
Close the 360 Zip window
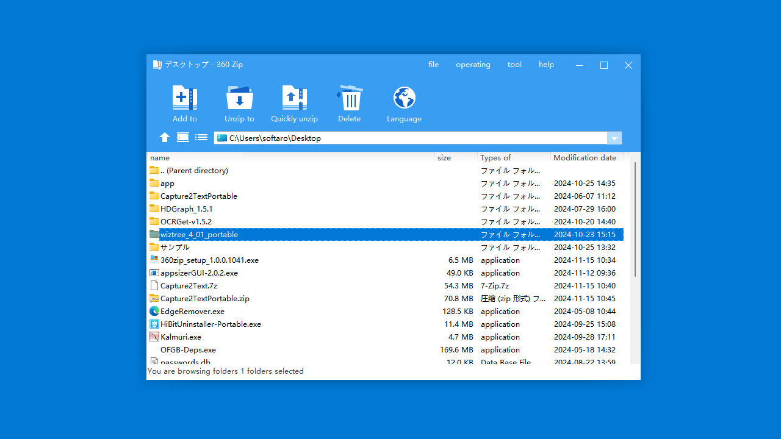pos(628,65)
